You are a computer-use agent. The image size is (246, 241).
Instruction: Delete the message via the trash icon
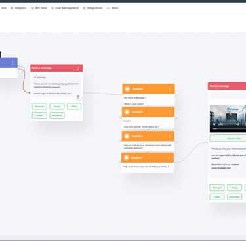[78, 97]
